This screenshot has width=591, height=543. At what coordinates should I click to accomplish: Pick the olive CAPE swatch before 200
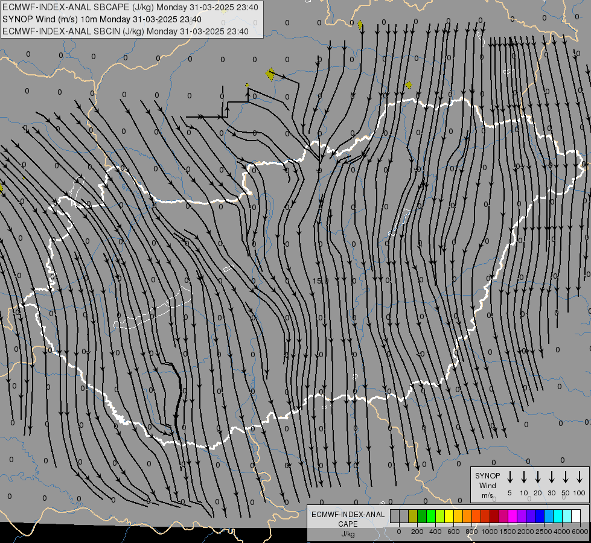pos(413,516)
